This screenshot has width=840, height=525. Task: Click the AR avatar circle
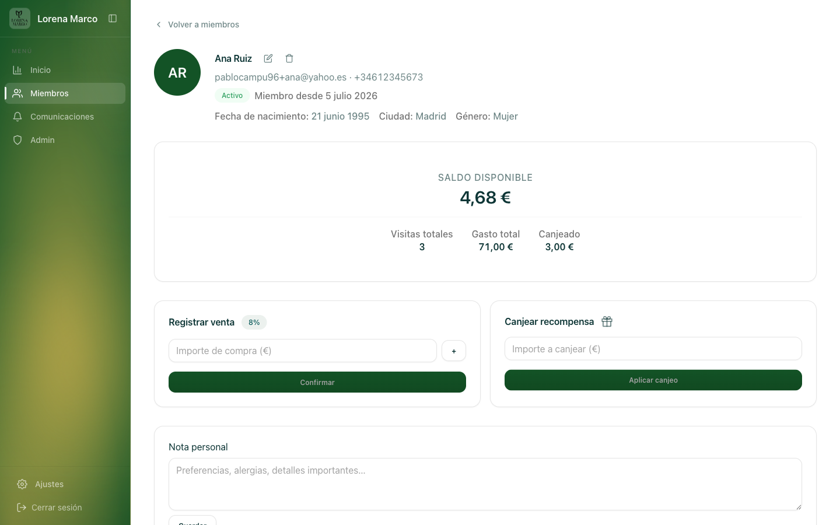pos(177,72)
